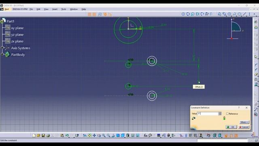Image resolution: width=259 pixels, height=146 pixels.
Task: Open the Tools menu
Action: click(x=64, y=9)
